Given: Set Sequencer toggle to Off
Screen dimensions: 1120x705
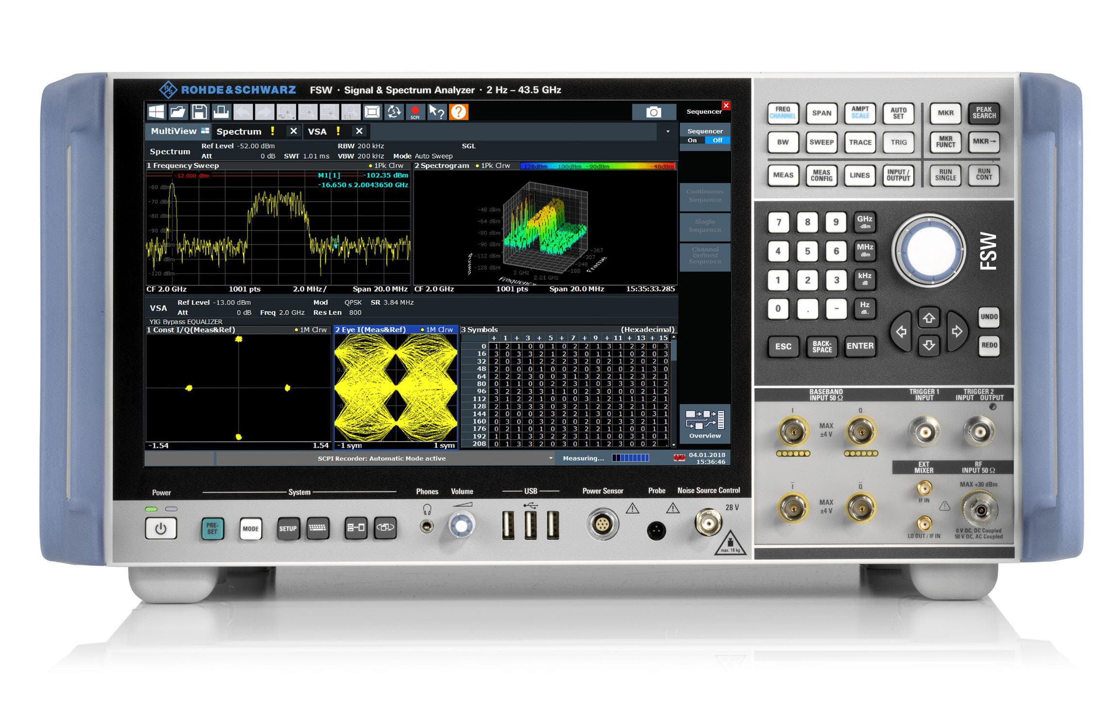Looking at the screenshot, I should [717, 141].
